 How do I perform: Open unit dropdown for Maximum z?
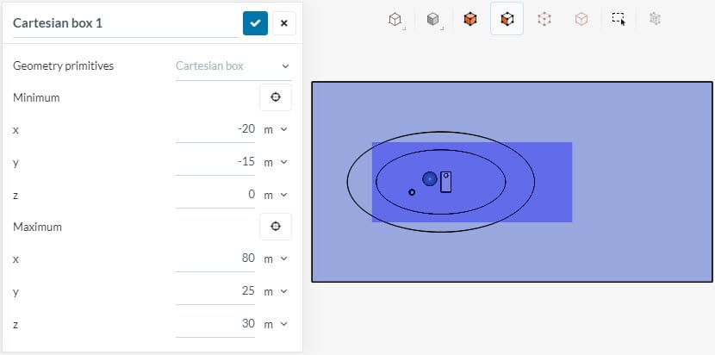point(275,324)
